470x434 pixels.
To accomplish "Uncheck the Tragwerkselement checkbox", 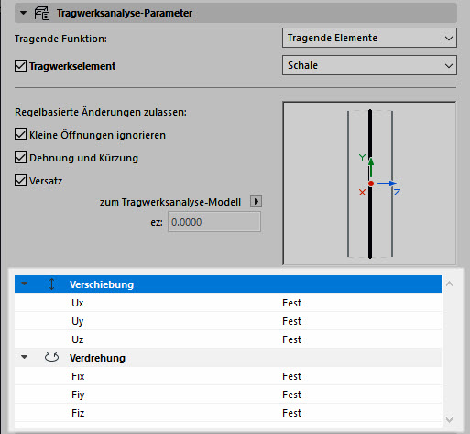I will [x=20, y=66].
